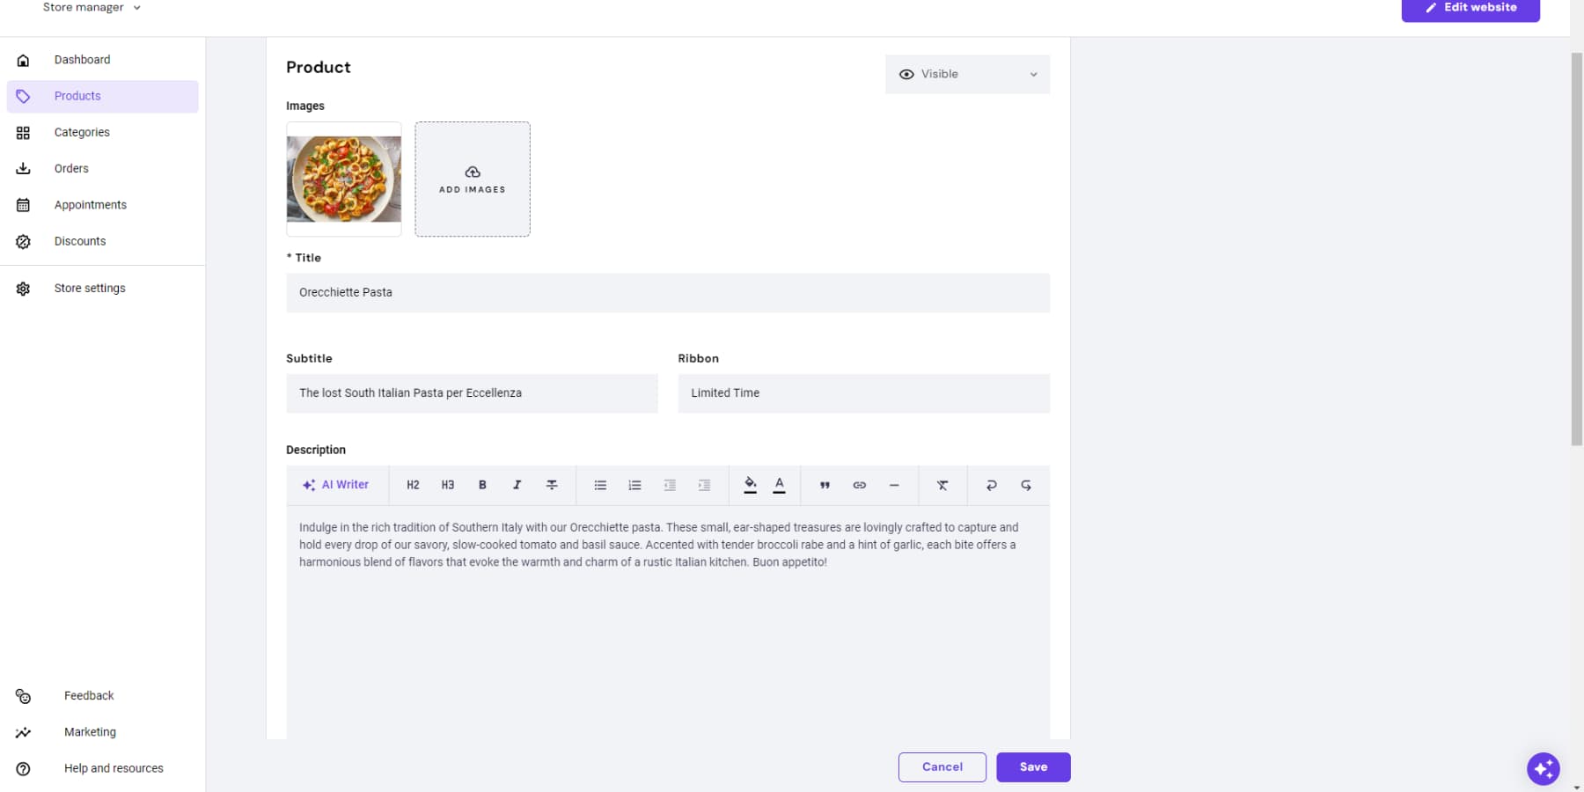
Task: Undo the last change in the description
Action: click(x=991, y=485)
